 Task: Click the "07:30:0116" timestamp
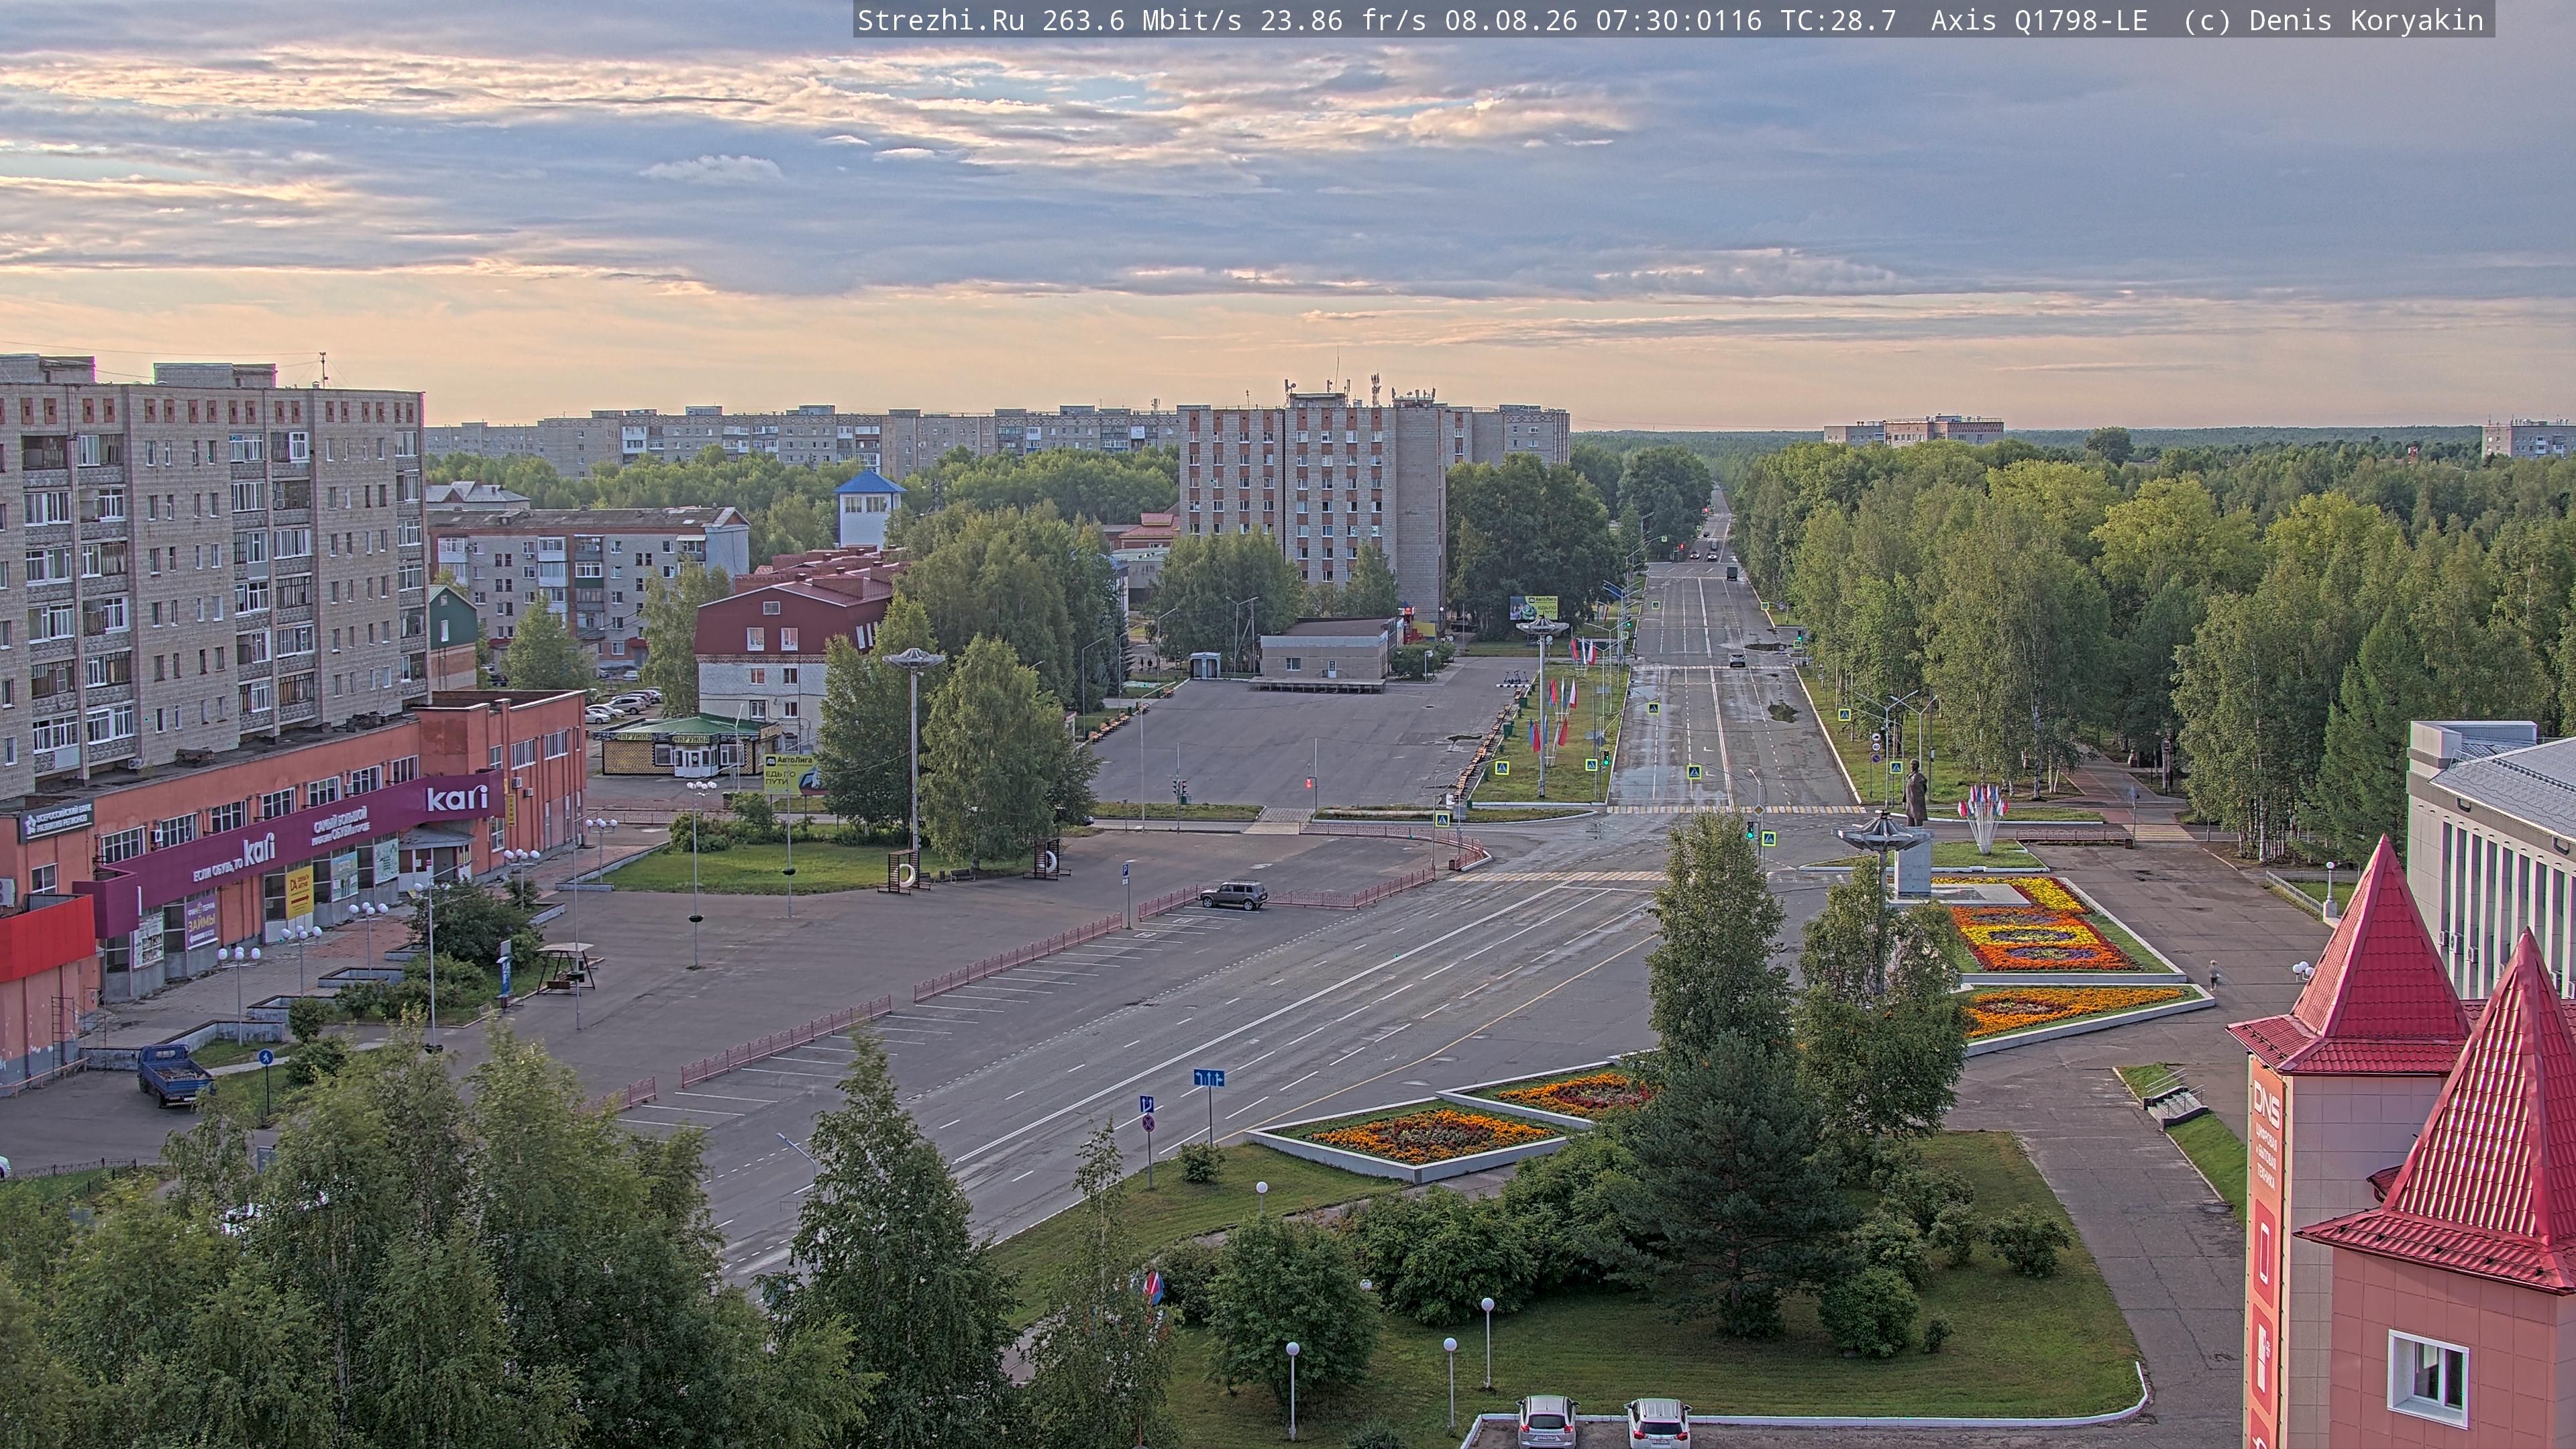click(1678, 21)
